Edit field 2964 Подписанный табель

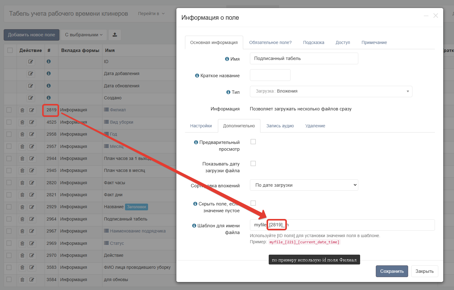point(32,219)
